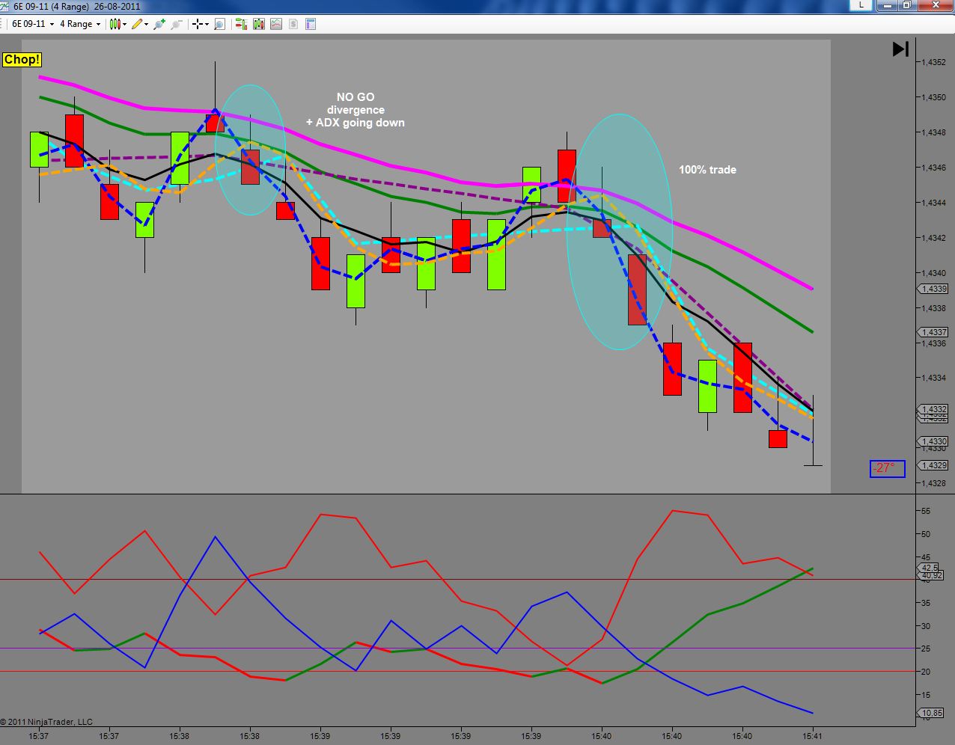Select the pencil drawing tools icon

click(137, 24)
